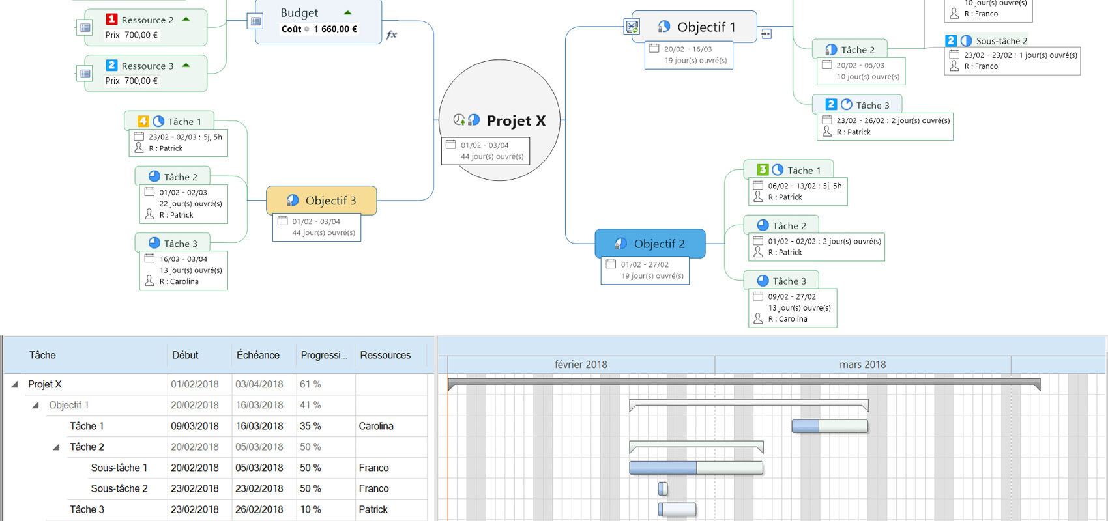Viewport: 1108px width, 521px height.
Task: Click the Sous-tâche 1 progress bar in Gantt chart
Action: point(695,468)
